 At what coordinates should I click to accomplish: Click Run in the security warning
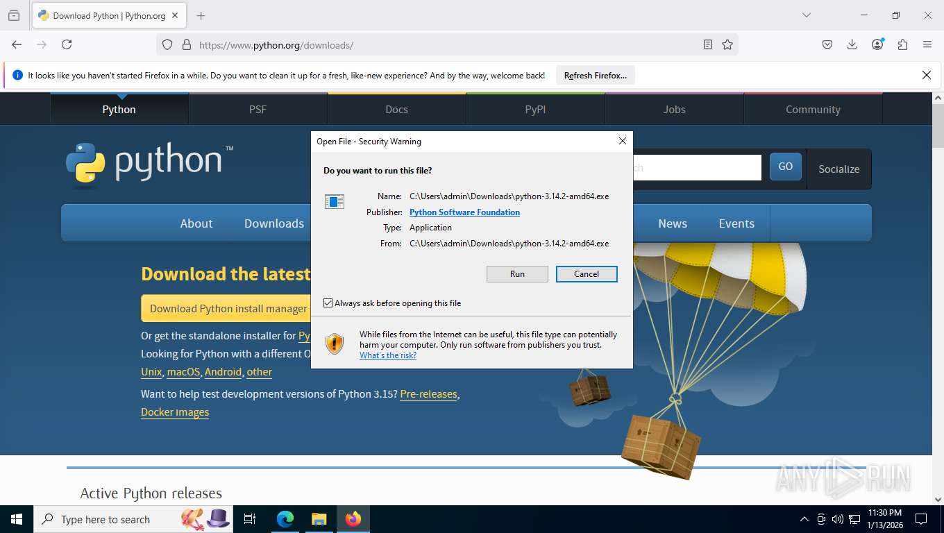tap(517, 274)
